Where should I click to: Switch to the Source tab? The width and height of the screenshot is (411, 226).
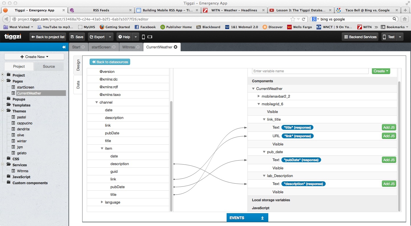[49, 66]
